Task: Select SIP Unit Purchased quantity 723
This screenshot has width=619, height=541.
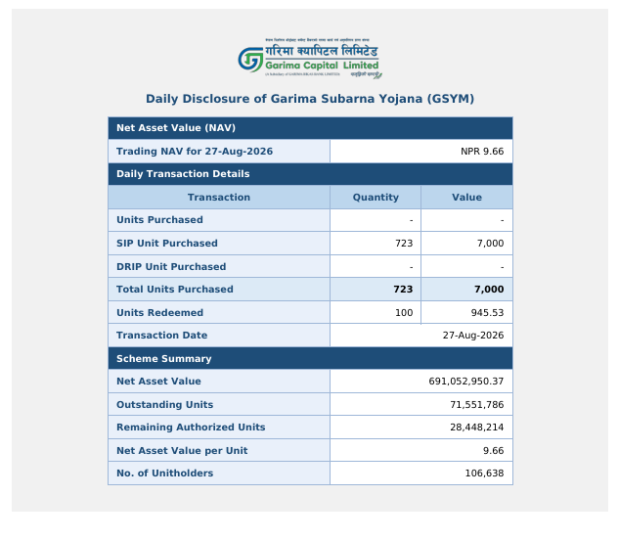Action: (x=404, y=244)
